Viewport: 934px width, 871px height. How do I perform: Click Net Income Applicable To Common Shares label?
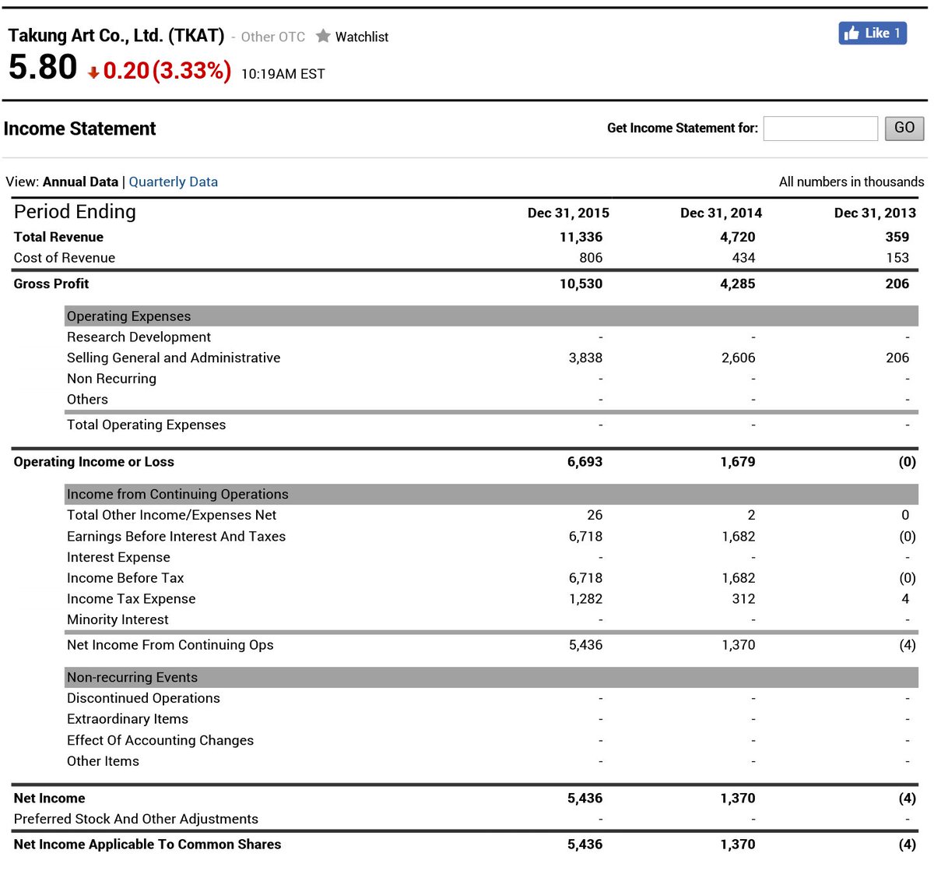pos(148,845)
